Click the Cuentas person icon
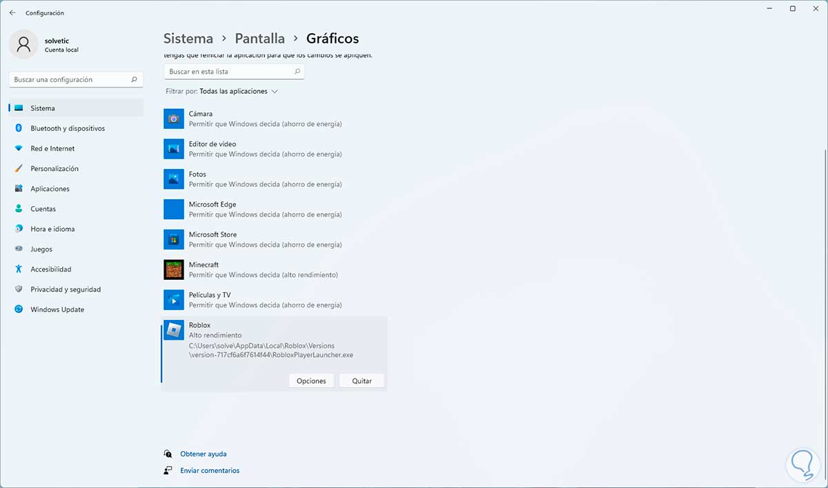Screen dimensions: 828x488 pyautogui.click(x=19, y=209)
